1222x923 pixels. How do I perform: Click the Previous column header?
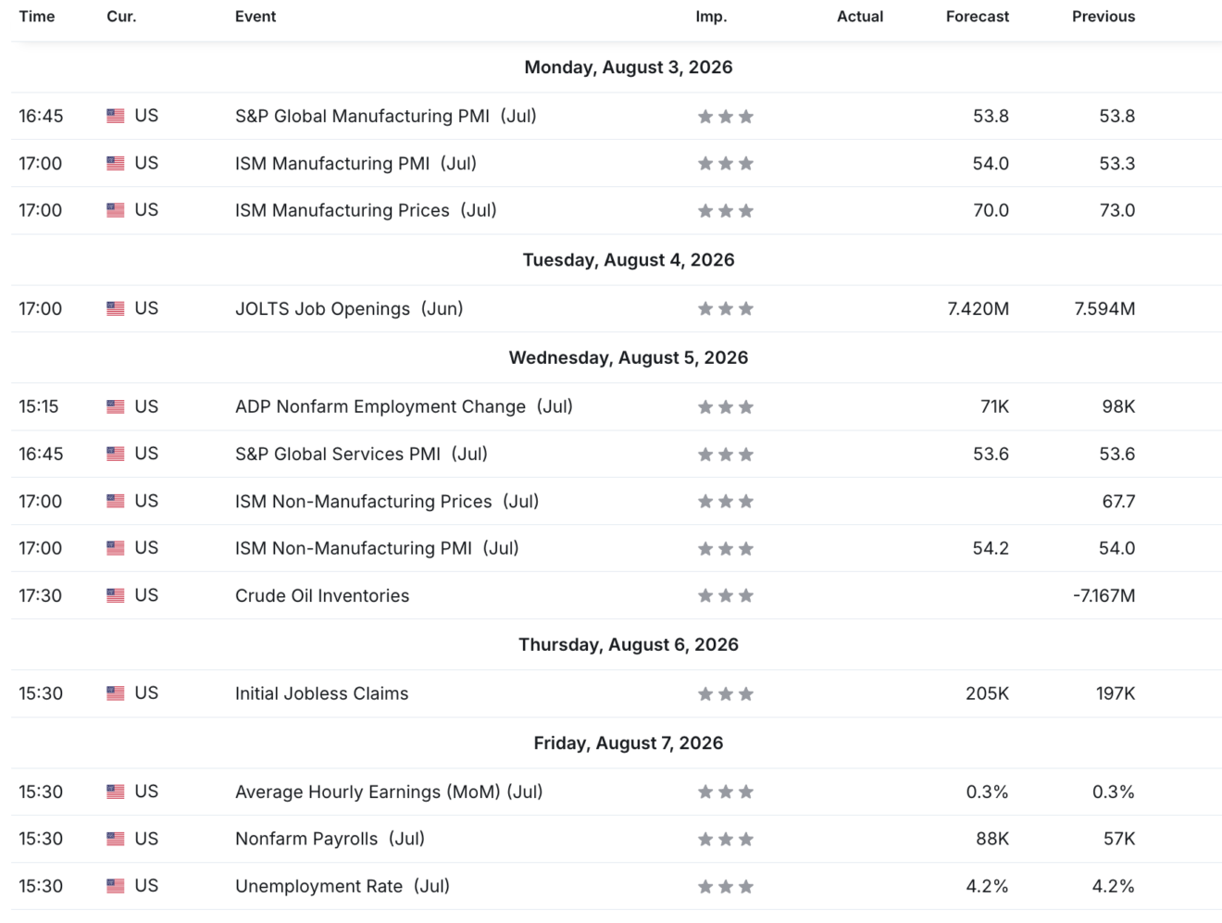point(1104,17)
